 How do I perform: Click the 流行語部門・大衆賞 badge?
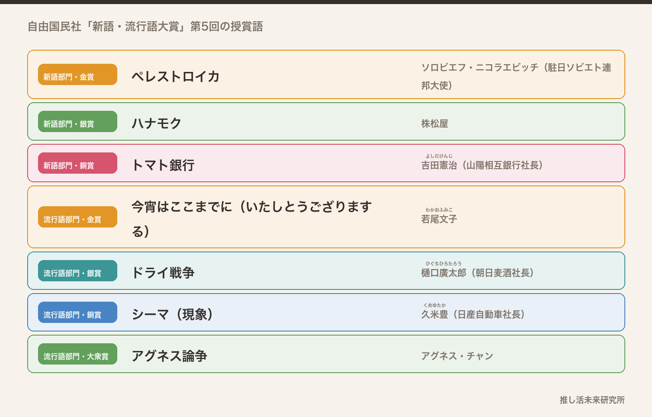(77, 354)
